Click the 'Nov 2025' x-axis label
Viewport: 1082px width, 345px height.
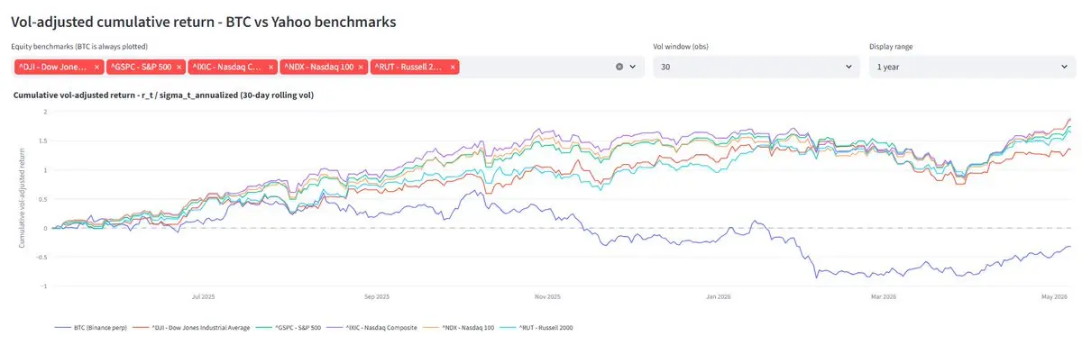pos(546,295)
